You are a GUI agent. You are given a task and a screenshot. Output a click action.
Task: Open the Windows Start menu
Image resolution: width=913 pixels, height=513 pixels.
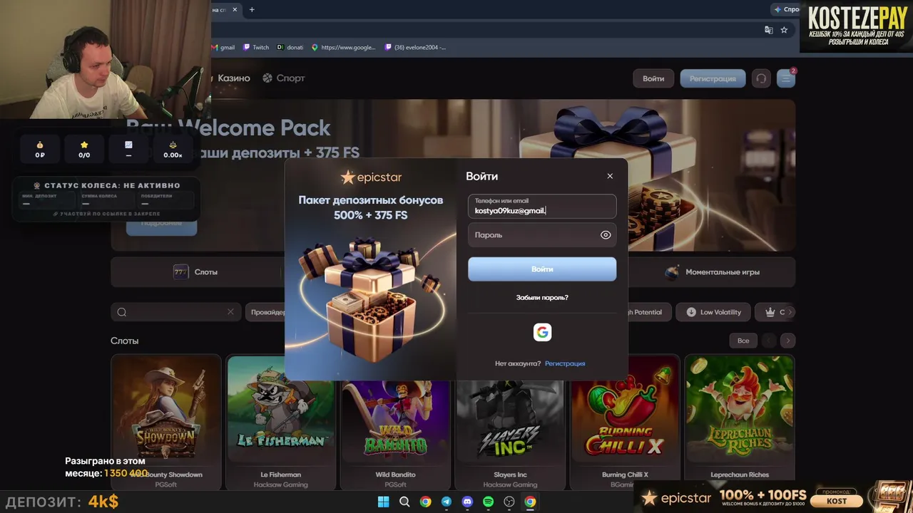pyautogui.click(x=383, y=502)
